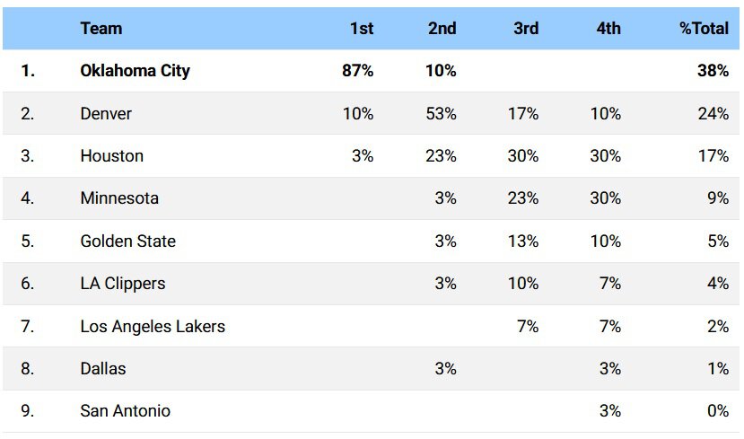Click Minnesota's 23% third-place cell

pyautogui.click(x=523, y=198)
